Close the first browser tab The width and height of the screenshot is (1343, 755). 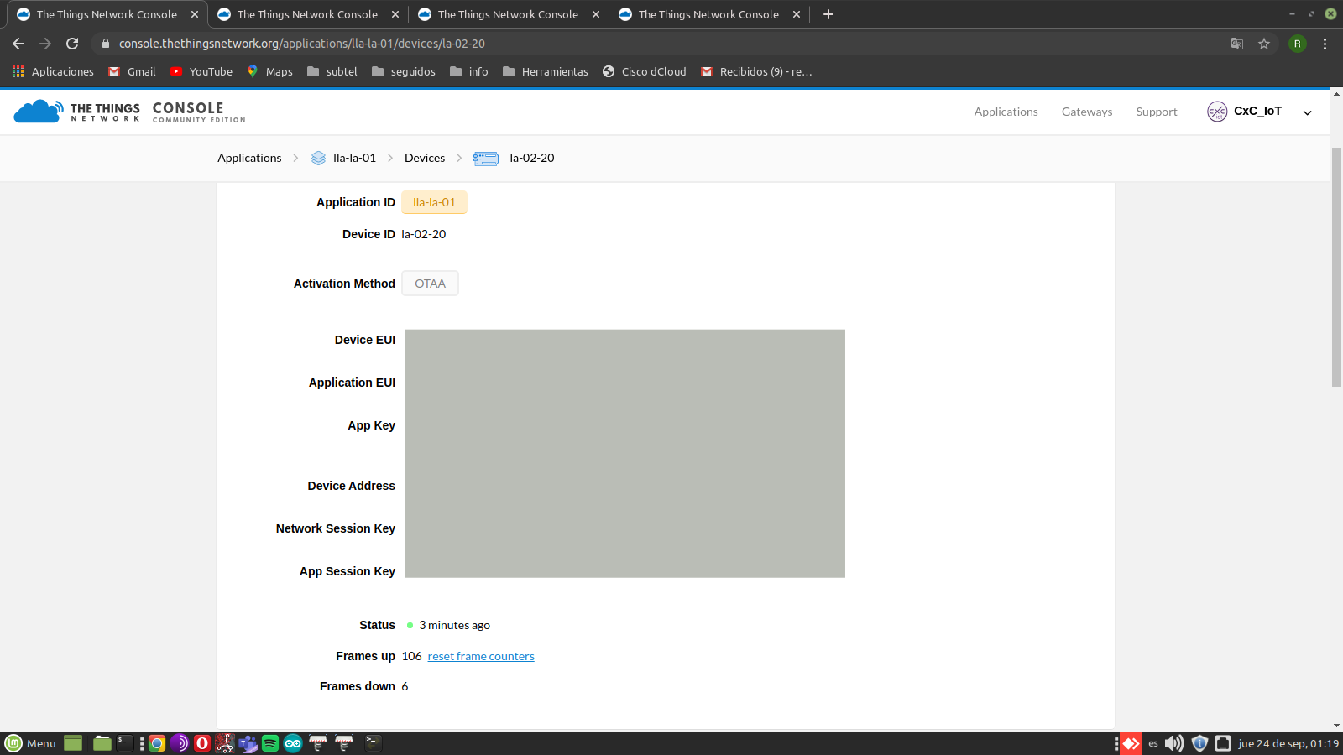point(195,14)
